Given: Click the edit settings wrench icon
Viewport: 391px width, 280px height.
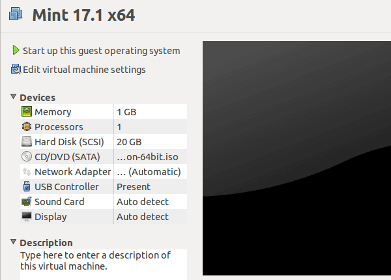Looking at the screenshot, I should [16, 69].
